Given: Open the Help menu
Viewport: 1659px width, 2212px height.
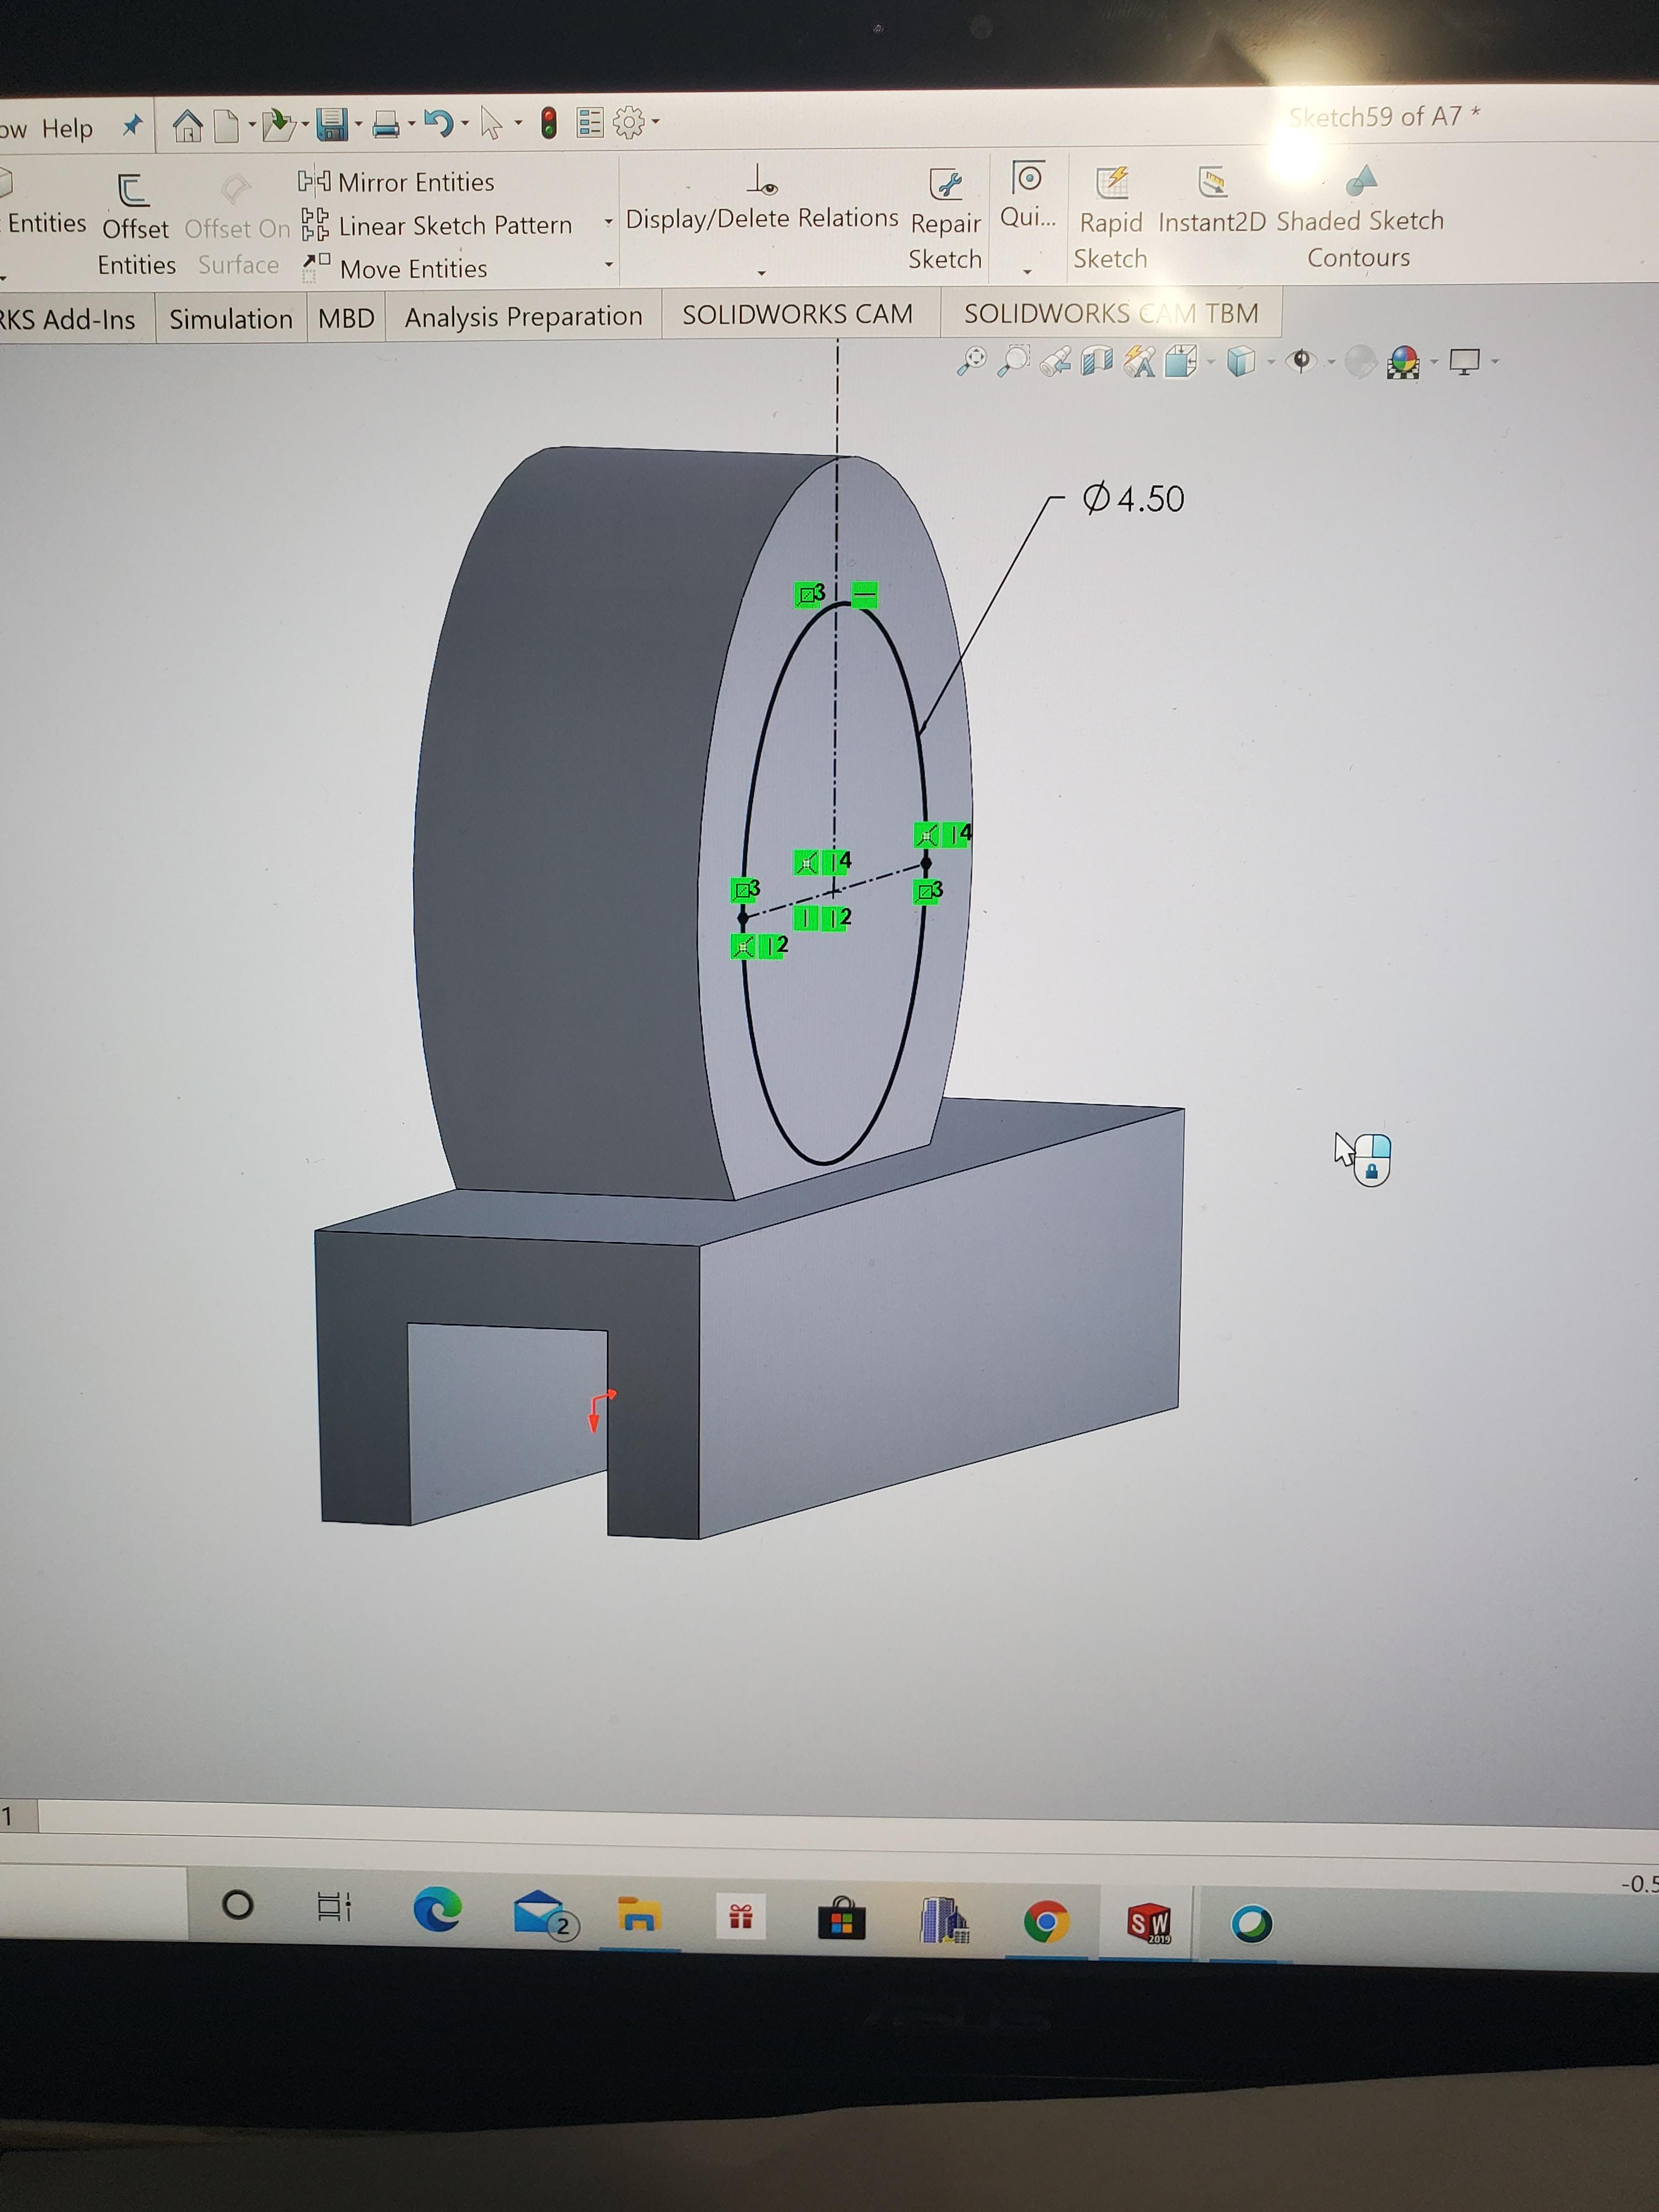Looking at the screenshot, I should click(x=67, y=129).
